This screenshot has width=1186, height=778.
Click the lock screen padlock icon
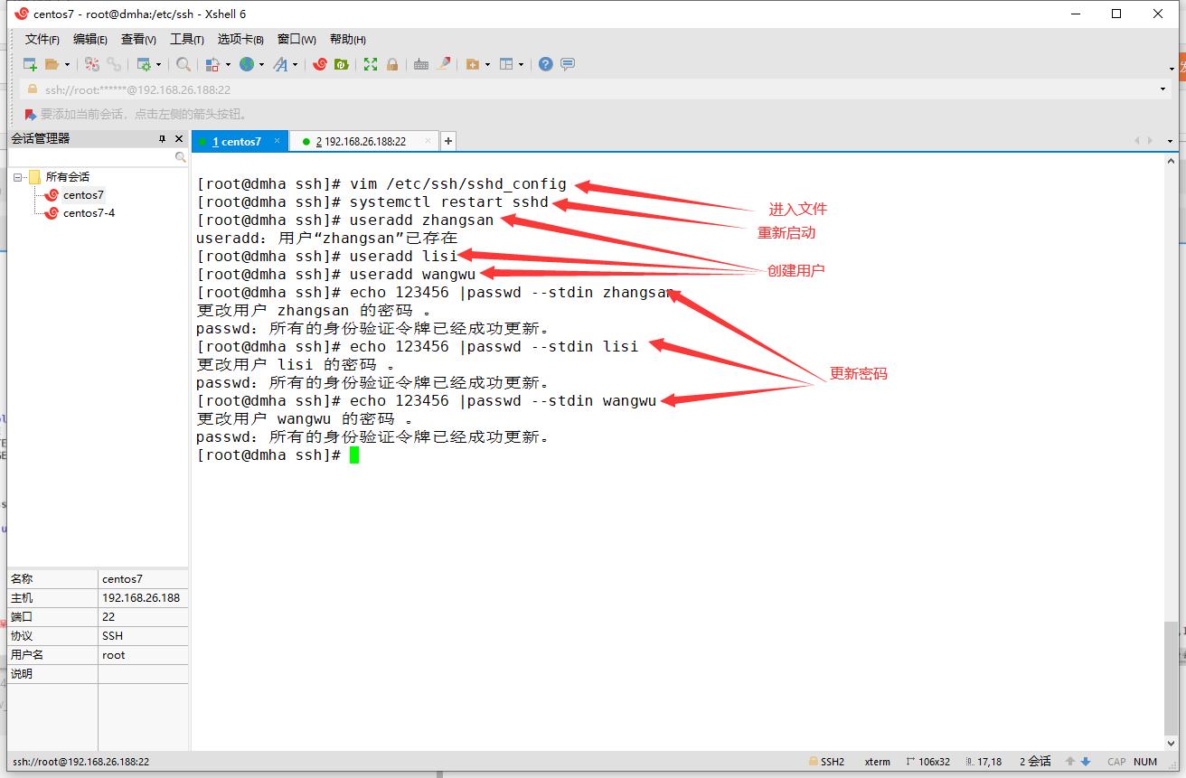pyautogui.click(x=392, y=64)
